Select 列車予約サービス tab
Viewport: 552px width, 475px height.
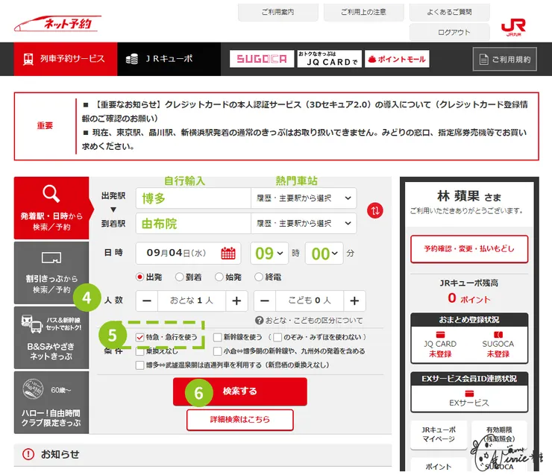pyautogui.click(x=66, y=59)
